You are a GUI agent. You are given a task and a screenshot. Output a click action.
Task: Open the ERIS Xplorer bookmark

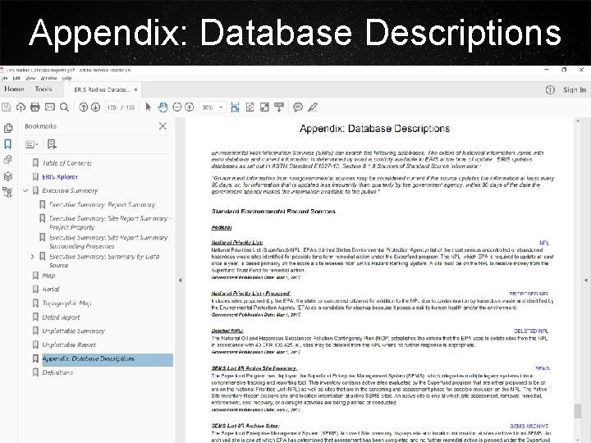pyautogui.click(x=60, y=176)
